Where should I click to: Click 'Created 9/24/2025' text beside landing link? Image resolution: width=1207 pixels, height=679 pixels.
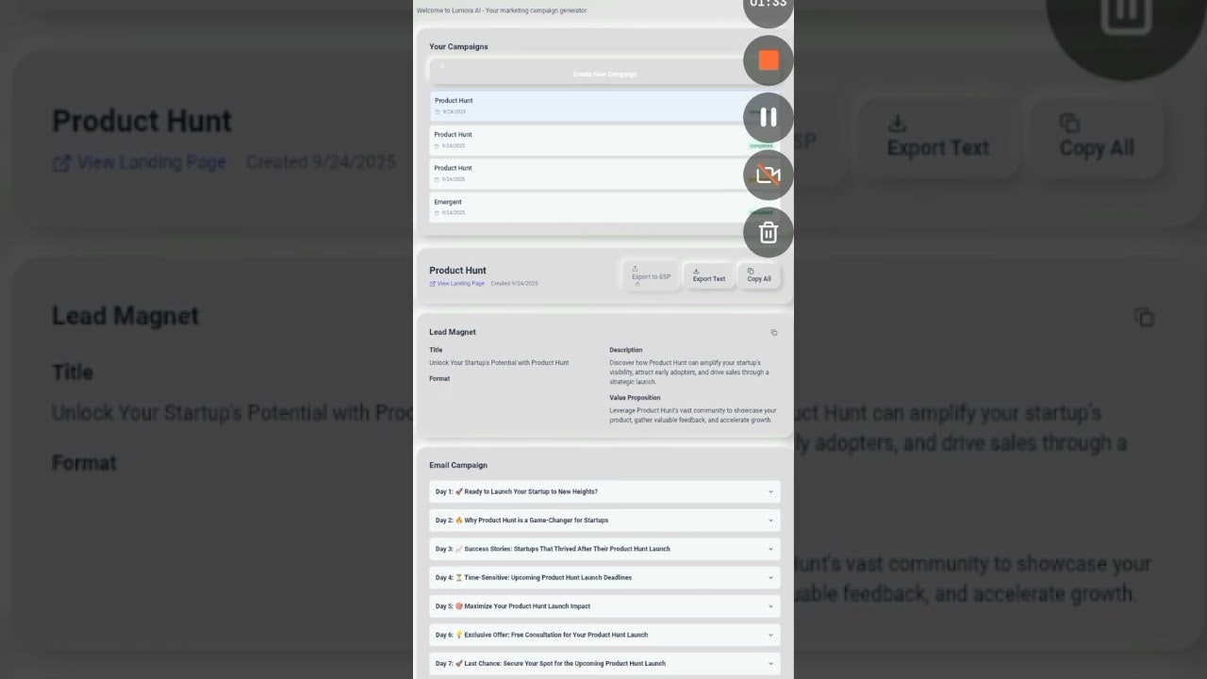tap(514, 283)
